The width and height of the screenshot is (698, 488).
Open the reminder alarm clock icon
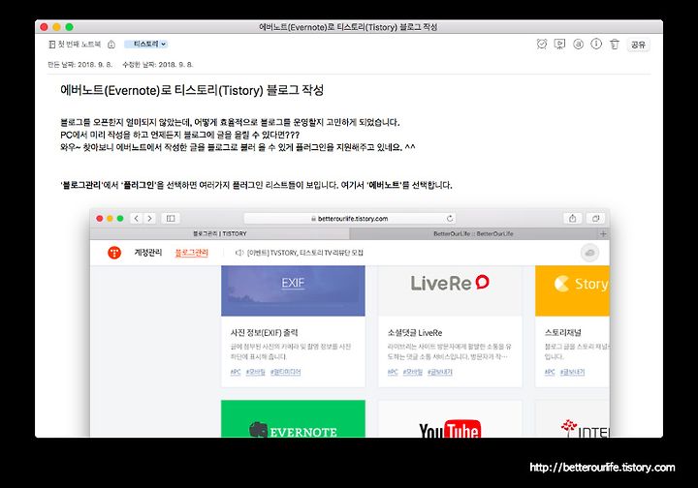541,44
